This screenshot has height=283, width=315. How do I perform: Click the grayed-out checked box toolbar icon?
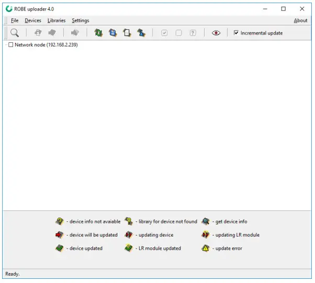pos(164,33)
